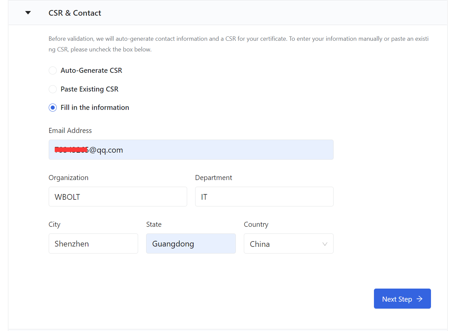Click the right arrow icon on Next Step
The height and width of the screenshot is (331, 455).
420,299
